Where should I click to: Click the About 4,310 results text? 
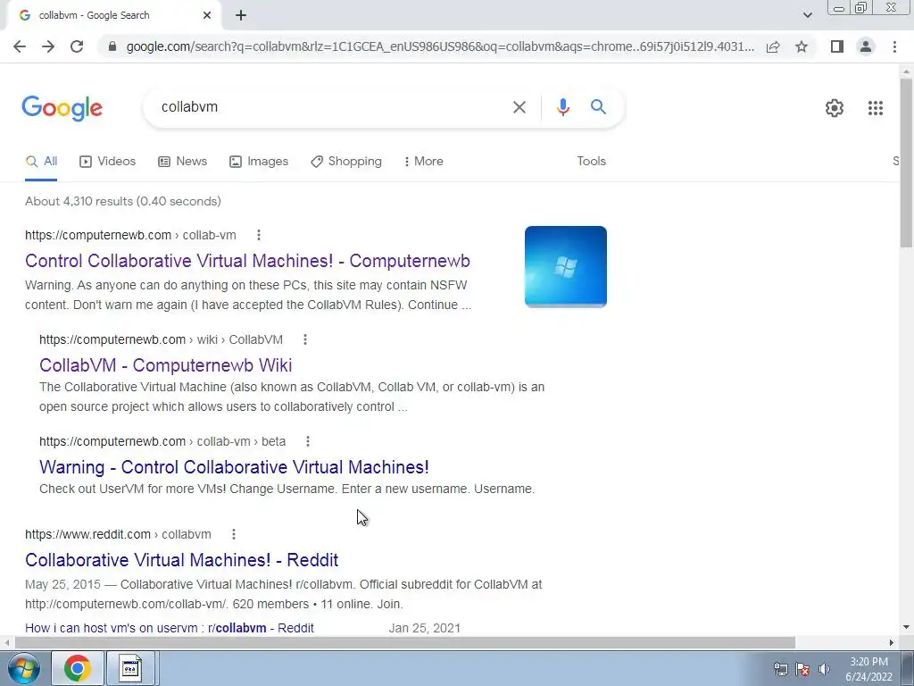point(123,201)
